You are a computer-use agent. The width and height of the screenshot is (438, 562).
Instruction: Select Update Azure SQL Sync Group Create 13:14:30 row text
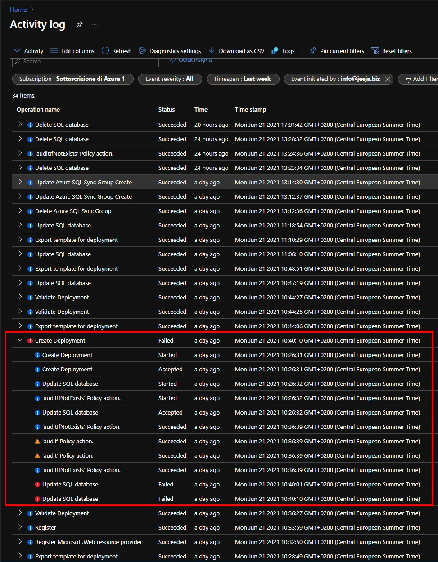click(x=84, y=183)
